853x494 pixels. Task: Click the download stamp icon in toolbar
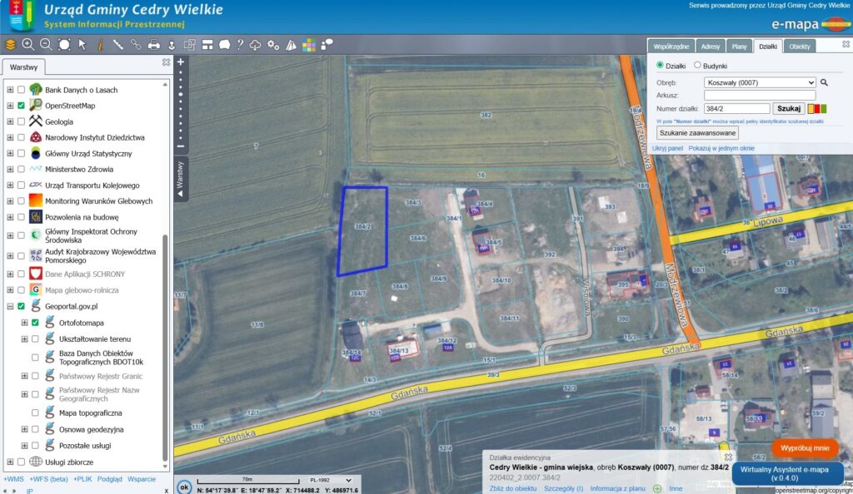(x=172, y=45)
